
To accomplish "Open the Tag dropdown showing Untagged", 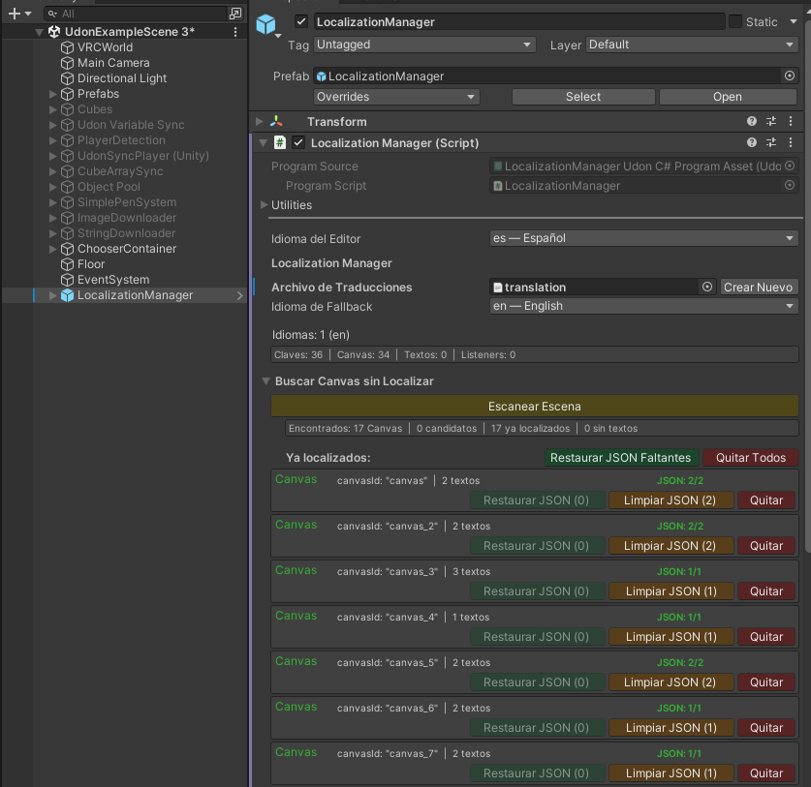I will coord(422,45).
